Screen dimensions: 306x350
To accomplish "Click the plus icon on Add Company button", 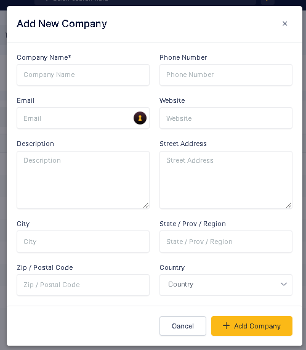I will [226, 326].
